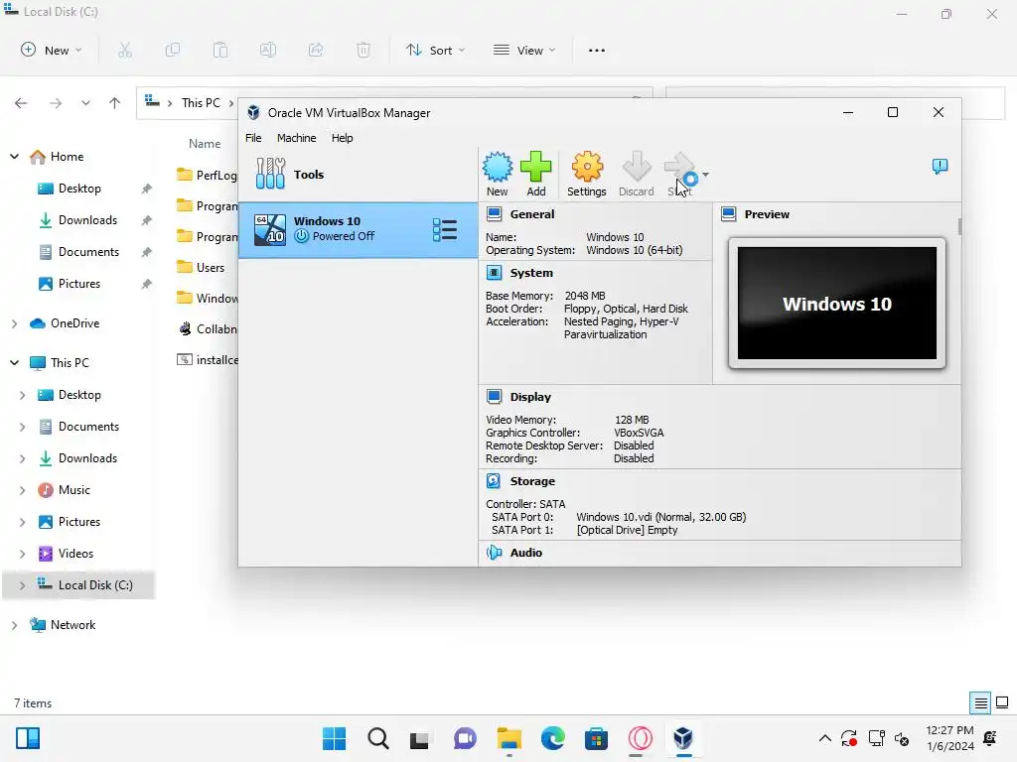Click the Display section header
The height and width of the screenshot is (762, 1017).
[530, 397]
